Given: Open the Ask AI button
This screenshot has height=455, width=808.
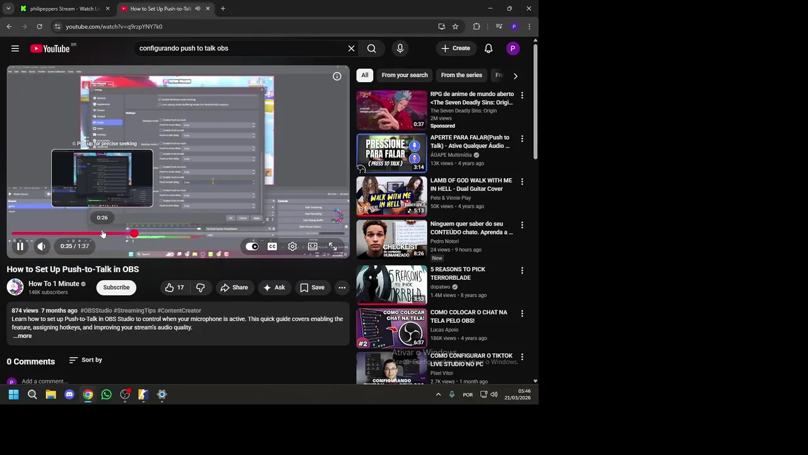Looking at the screenshot, I should click(274, 288).
